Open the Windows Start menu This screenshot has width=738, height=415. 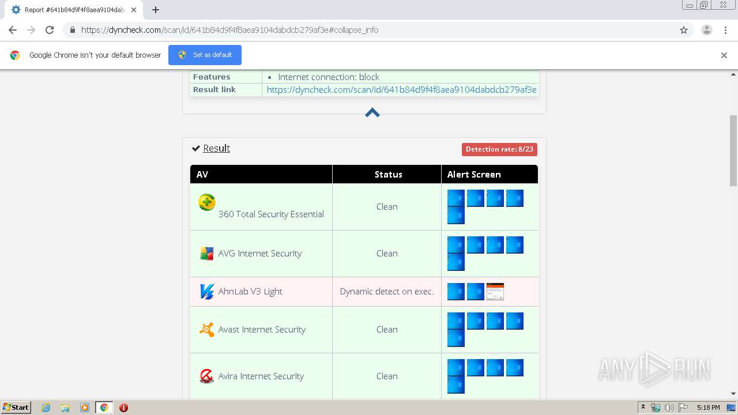click(x=16, y=408)
